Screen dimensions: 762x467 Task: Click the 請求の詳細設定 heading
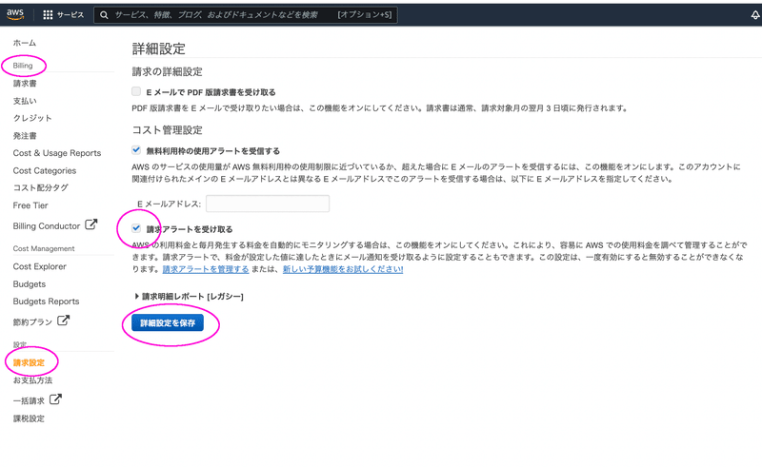tap(168, 72)
